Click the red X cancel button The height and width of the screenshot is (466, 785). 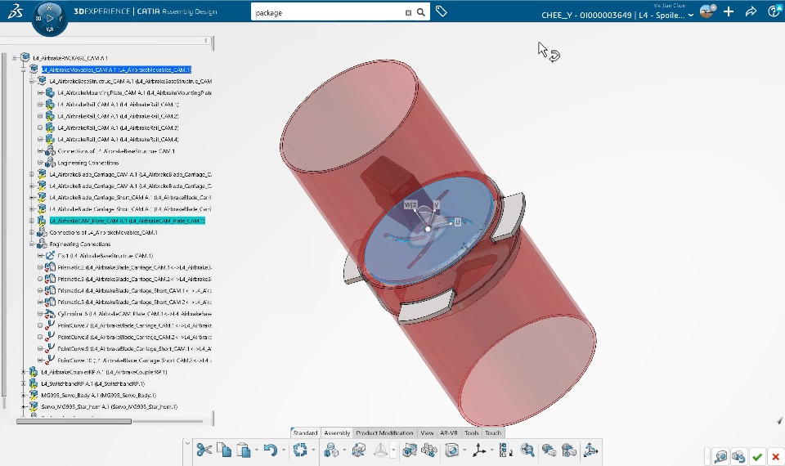(775, 456)
